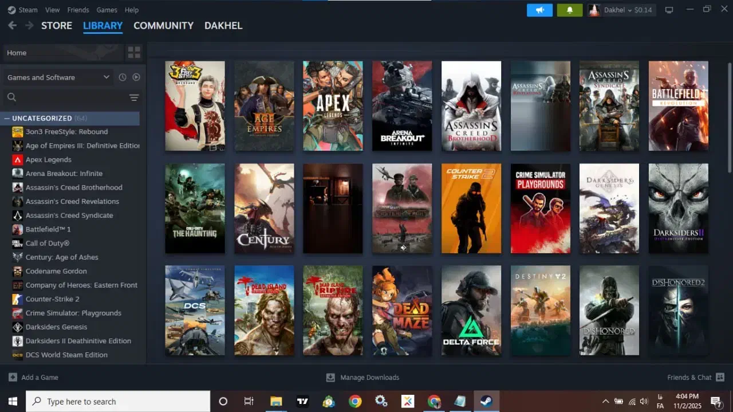The width and height of the screenshot is (733, 412).
Task: Click the Apex Legends game thumbnail
Action: click(333, 105)
